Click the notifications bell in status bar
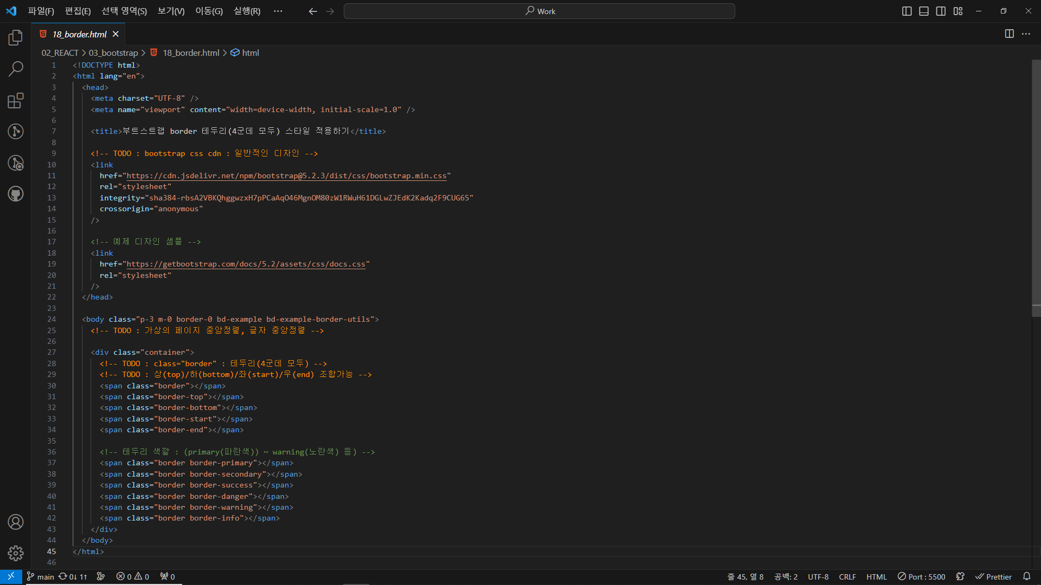1041x585 pixels. [1026, 576]
